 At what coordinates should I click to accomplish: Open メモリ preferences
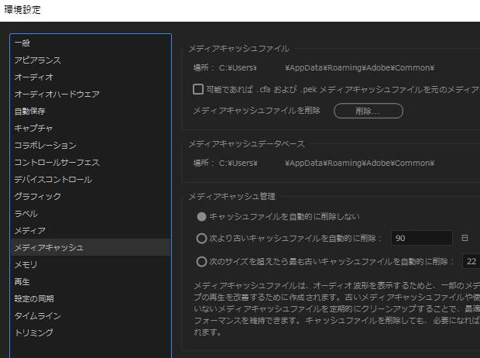[x=26, y=265]
